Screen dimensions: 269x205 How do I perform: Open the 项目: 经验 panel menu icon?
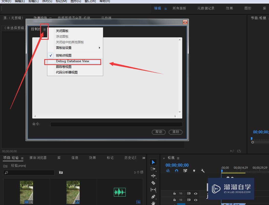click(x=22, y=158)
